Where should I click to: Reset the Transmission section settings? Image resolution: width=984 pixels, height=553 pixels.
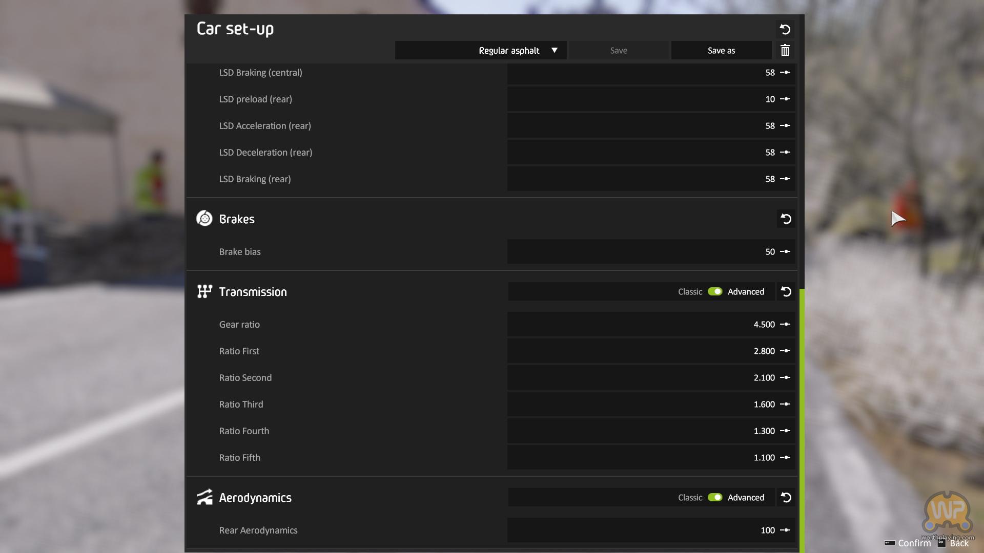(786, 292)
